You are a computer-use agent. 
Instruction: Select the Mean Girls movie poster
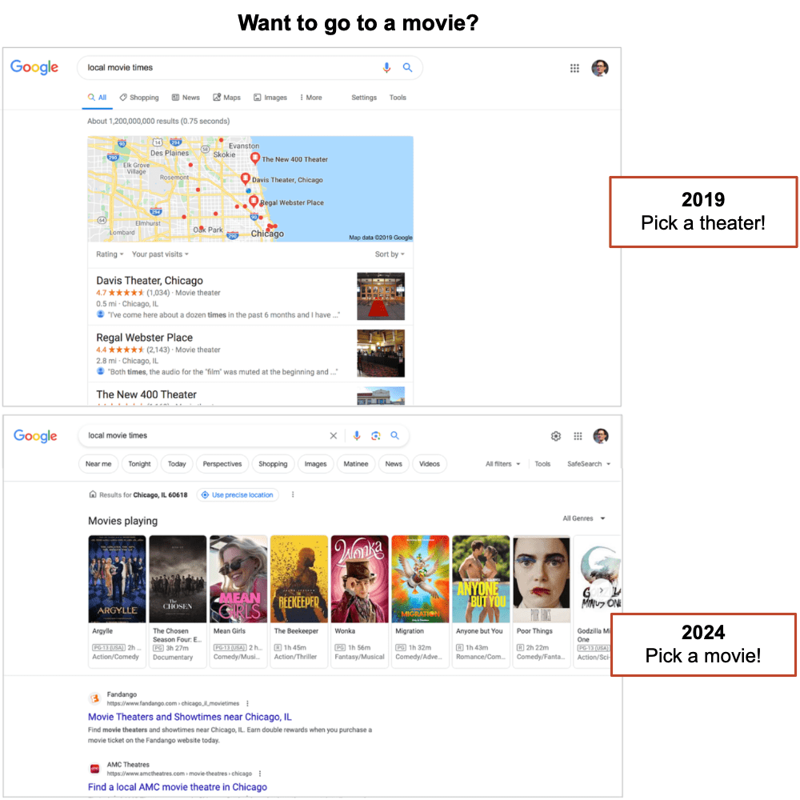tap(238, 579)
